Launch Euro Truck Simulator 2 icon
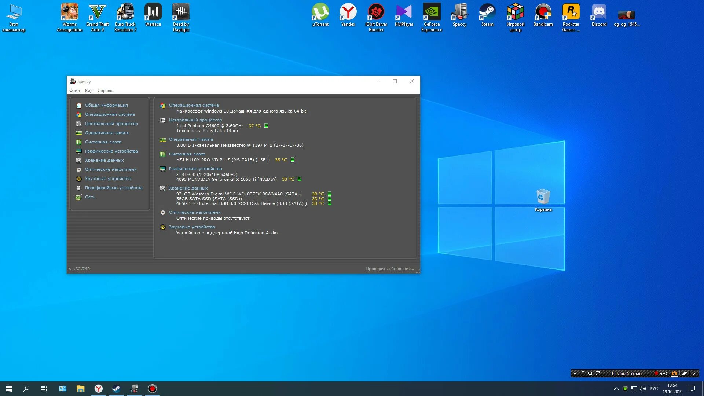Viewport: 704px width, 396px height. (125, 17)
